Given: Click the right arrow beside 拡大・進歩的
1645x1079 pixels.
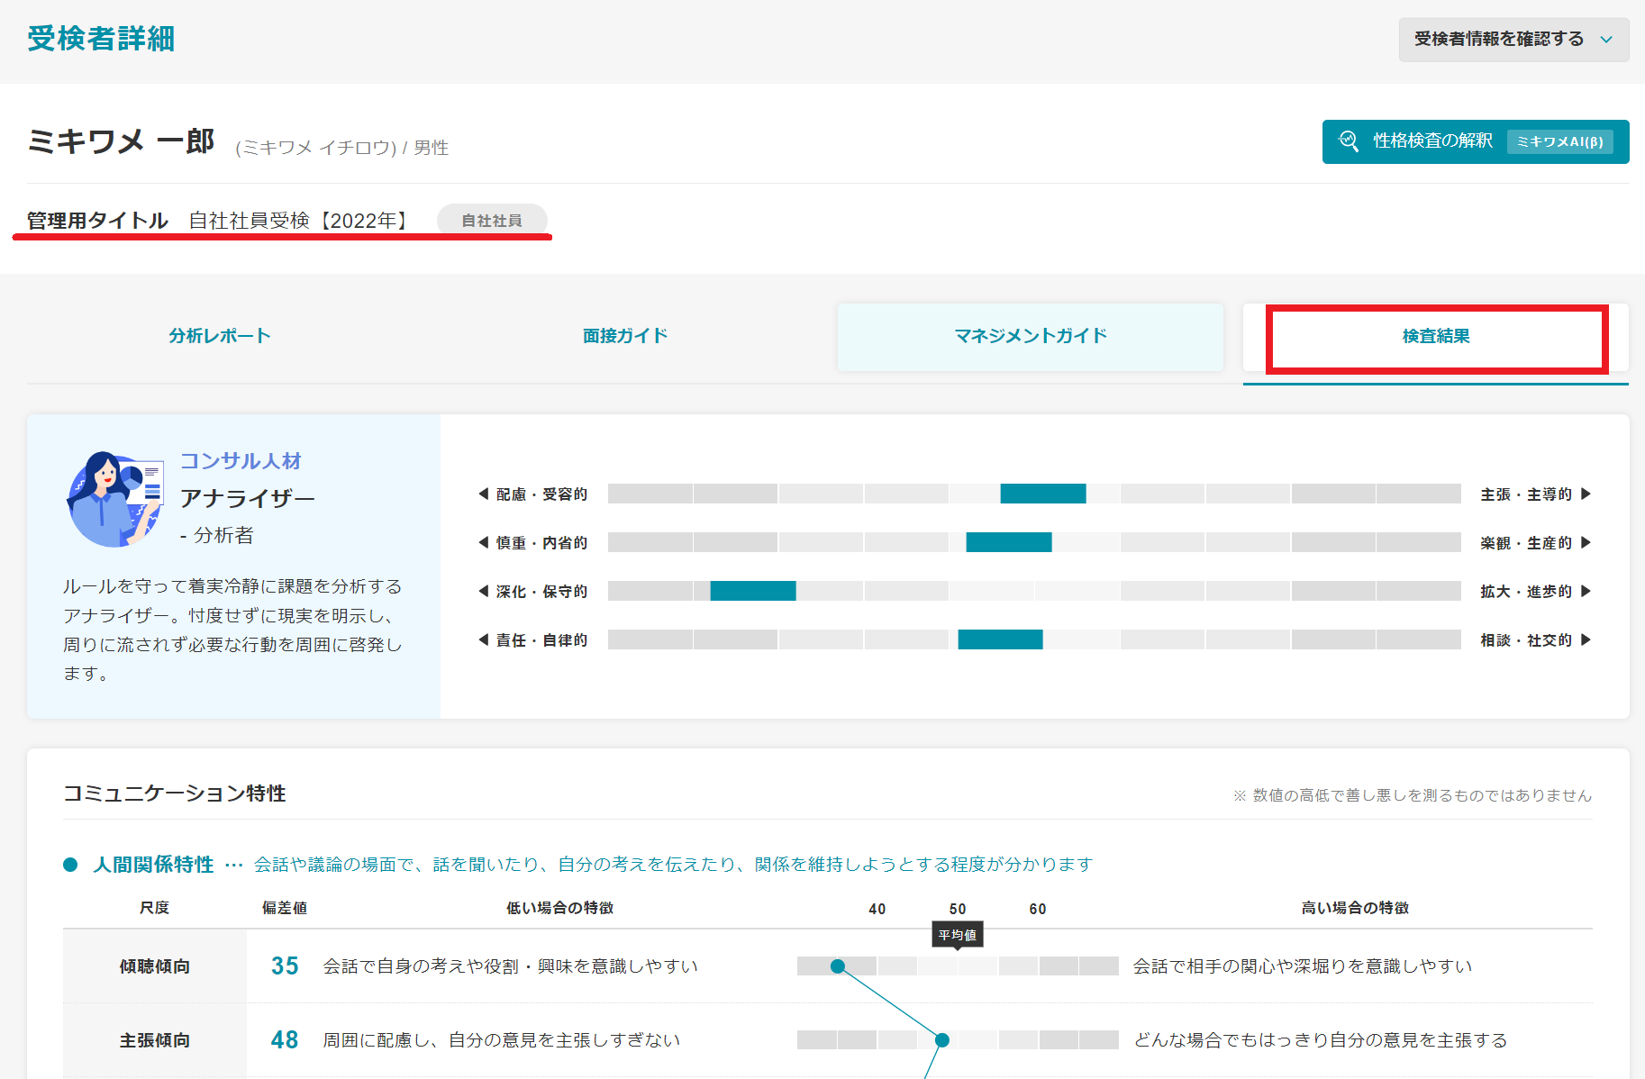Looking at the screenshot, I should [x=1586, y=591].
